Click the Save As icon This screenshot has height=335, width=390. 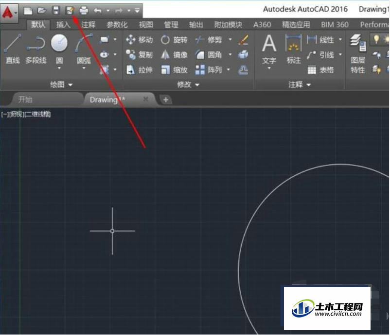[70, 11]
